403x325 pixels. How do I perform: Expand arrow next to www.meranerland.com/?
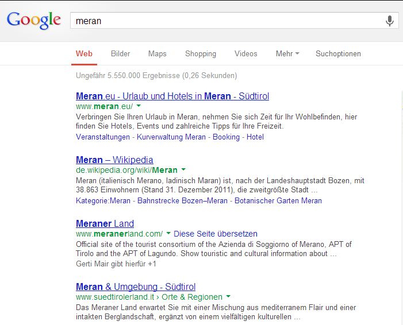pos(168,233)
